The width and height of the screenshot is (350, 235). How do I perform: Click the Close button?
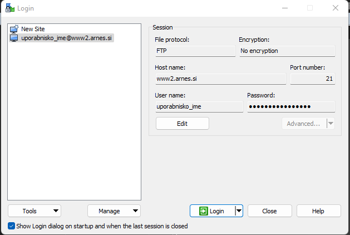pyautogui.click(x=270, y=211)
